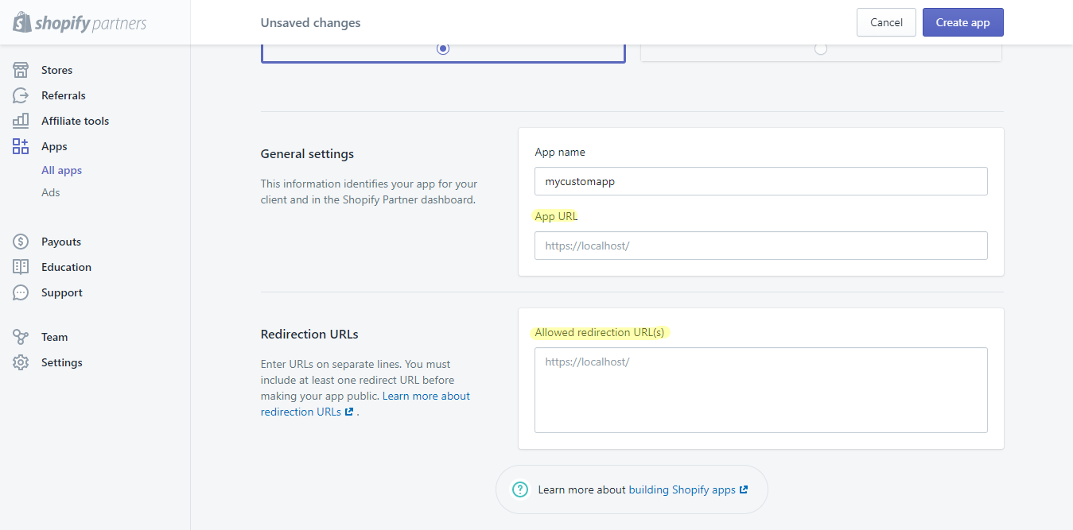Click the Settings gear icon
Screen dimensions: 1073x530
pos(21,362)
